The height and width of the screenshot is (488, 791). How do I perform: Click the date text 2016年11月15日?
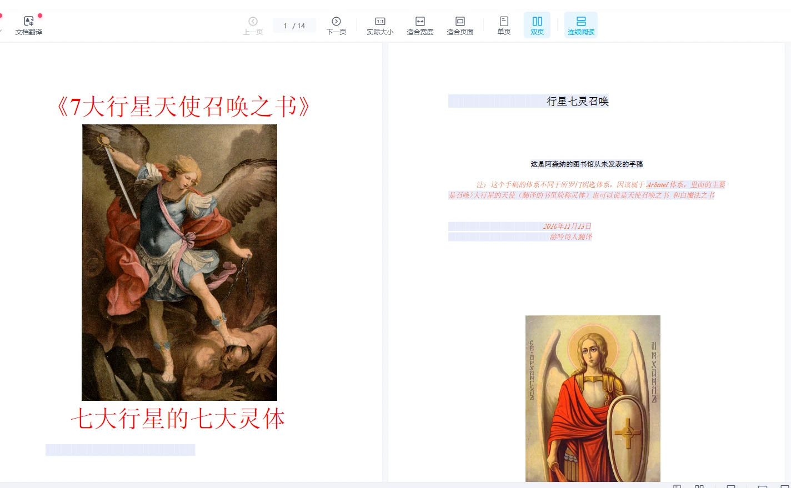click(567, 226)
